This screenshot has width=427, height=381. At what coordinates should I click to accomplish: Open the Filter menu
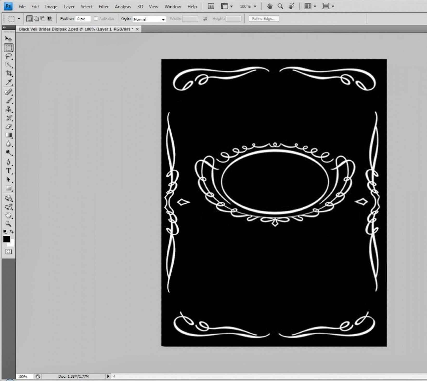[103, 7]
